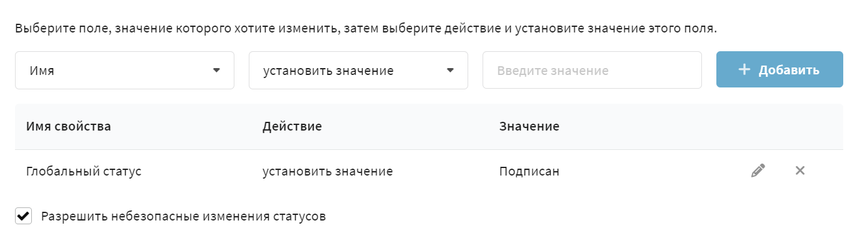857x243 pixels.
Task: Focus the Введите значение input field
Action: (x=592, y=70)
